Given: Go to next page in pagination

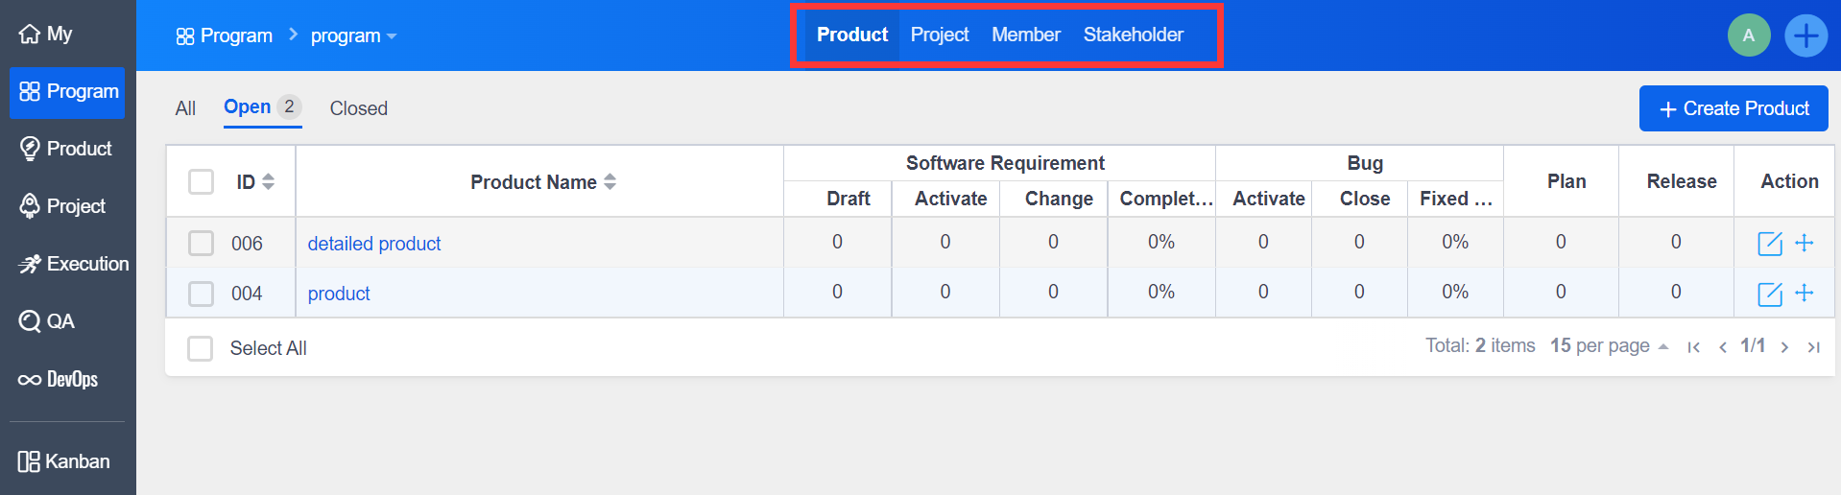Looking at the screenshot, I should click(x=1784, y=347).
